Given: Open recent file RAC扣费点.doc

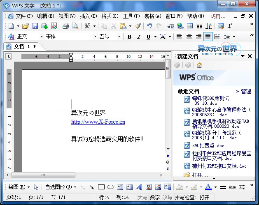Looking at the screenshot, I should tap(208, 145).
